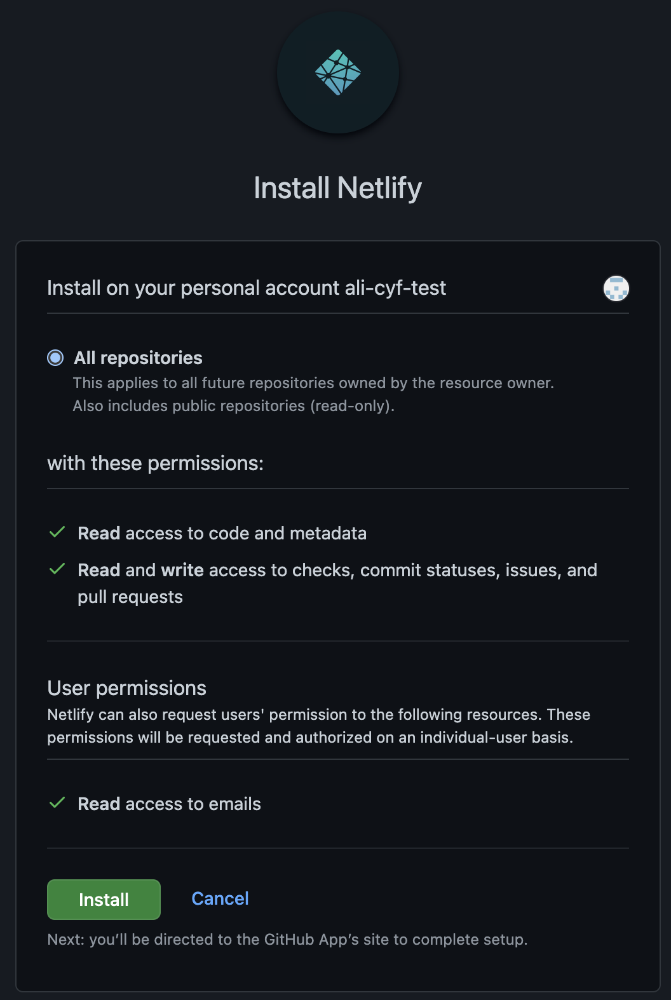Click the green check icon under User permissions
Image resolution: width=671 pixels, height=1000 pixels.
pos(57,802)
